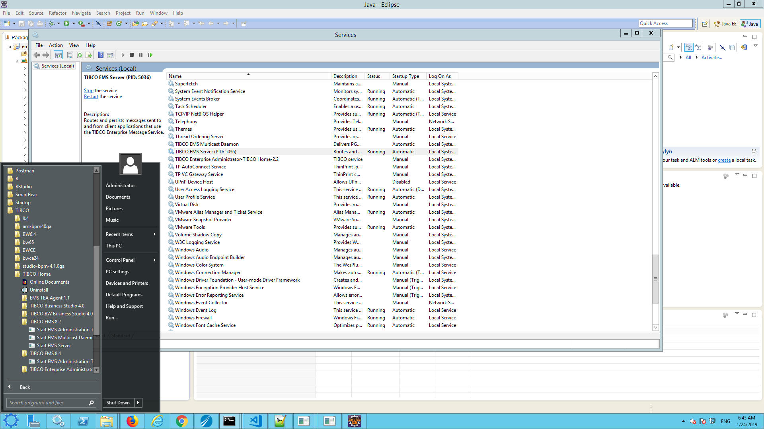Click Eclipse New file toolbar icon
Screen dimensions: 764x429
pos(7,24)
